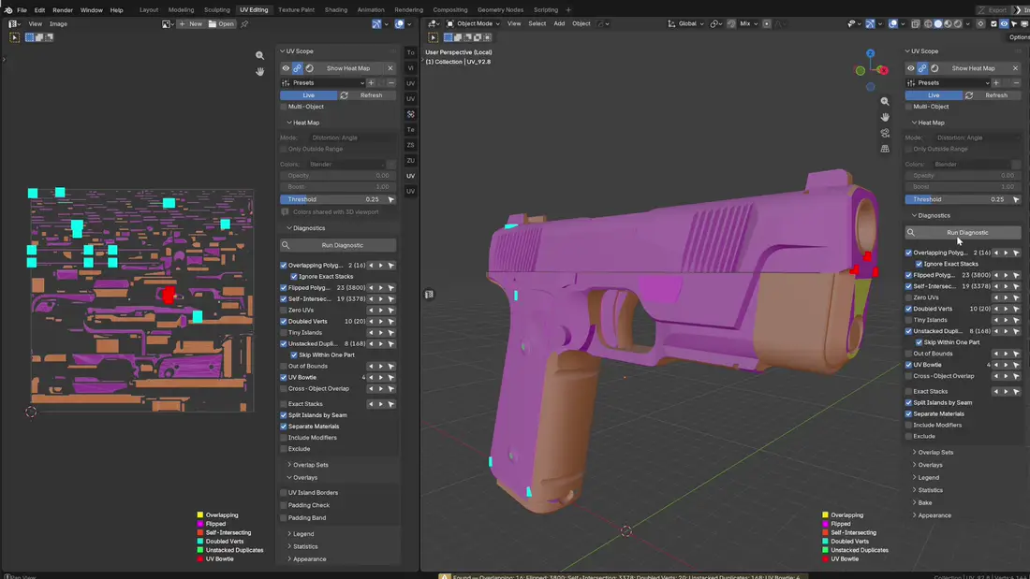Image resolution: width=1030 pixels, height=579 pixels.
Task: Click the sync arrows icon next to Live in UV editor panel
Action: click(x=344, y=95)
